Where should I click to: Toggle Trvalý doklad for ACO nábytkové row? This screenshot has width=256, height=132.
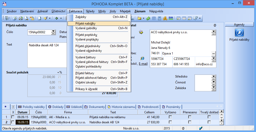tap(209, 122)
